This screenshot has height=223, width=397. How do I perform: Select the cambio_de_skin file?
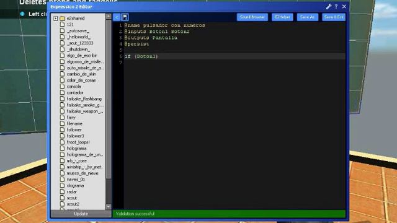point(81,74)
